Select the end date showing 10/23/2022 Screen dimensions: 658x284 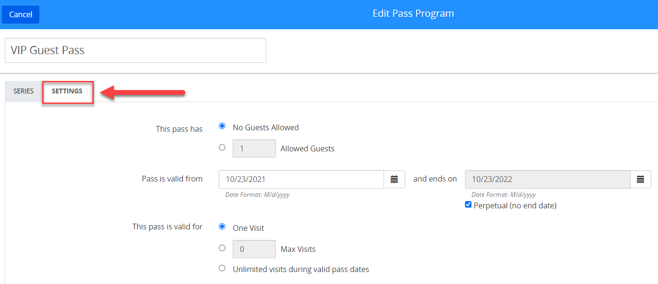(x=547, y=179)
